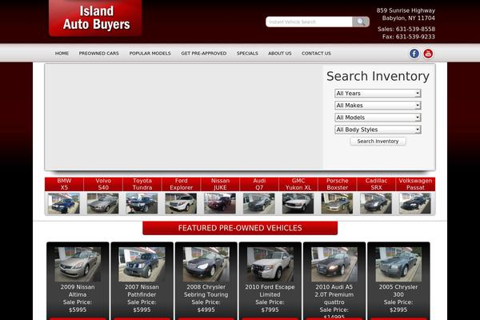Open the Specials menu item
Image resolution: width=480 pixels, height=320 pixels.
[247, 54]
